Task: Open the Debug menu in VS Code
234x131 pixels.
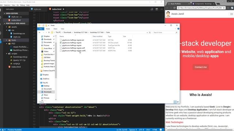Action: click(x=22, y=5)
